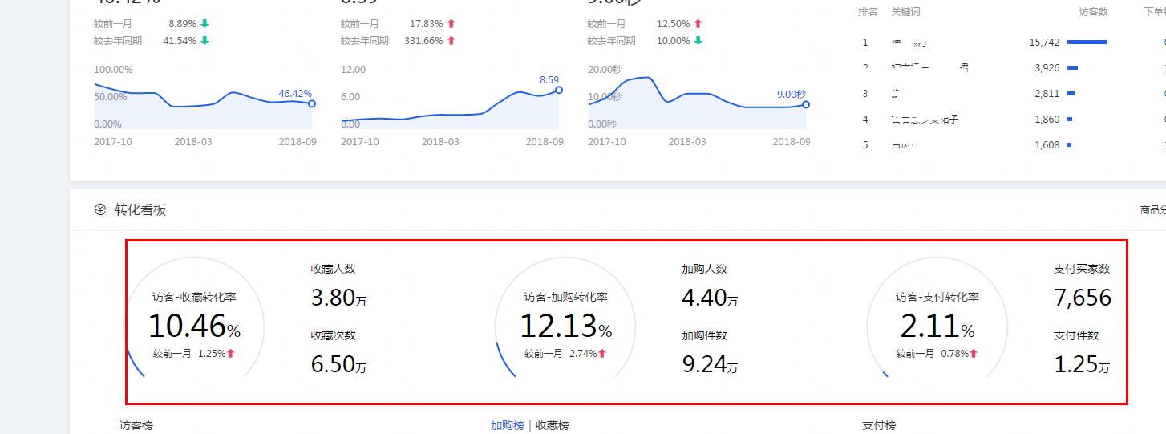This screenshot has width=1166, height=434.
Task: Click the green down arrow beside 41.54%
Action: click(204, 40)
